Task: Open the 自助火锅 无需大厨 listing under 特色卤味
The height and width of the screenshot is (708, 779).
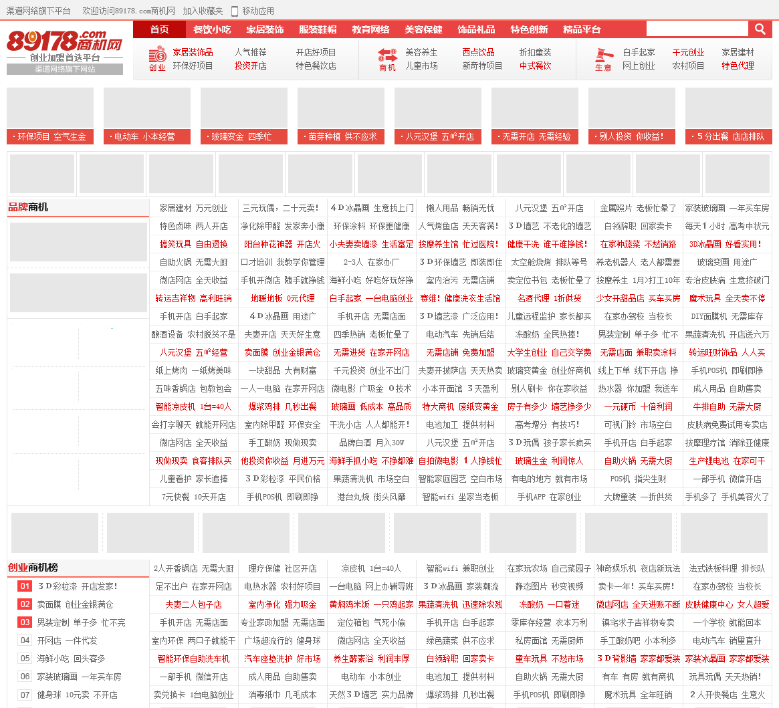Action: pos(193,262)
